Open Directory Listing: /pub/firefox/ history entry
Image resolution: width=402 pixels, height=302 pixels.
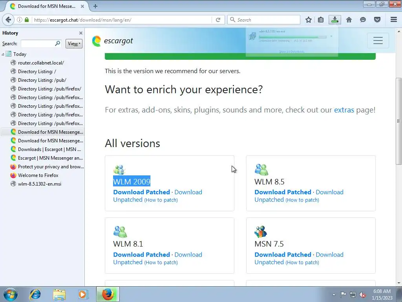coord(49,89)
